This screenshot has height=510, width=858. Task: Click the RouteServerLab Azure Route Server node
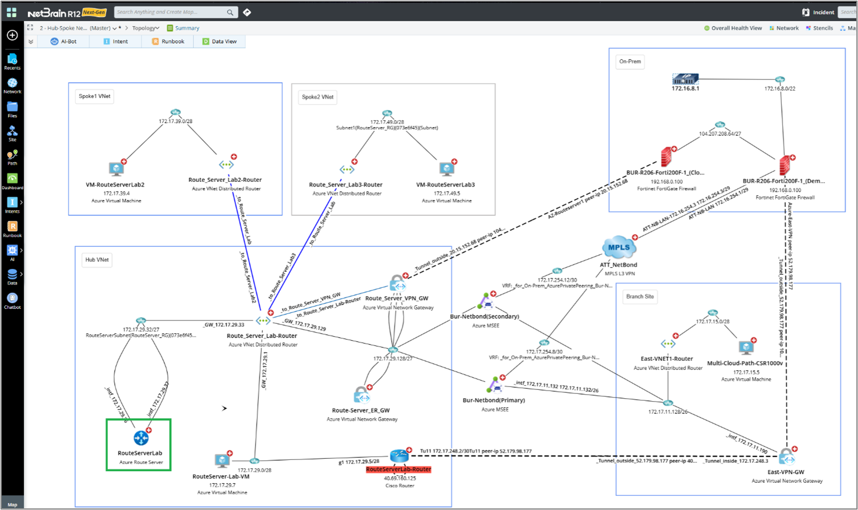pos(141,438)
